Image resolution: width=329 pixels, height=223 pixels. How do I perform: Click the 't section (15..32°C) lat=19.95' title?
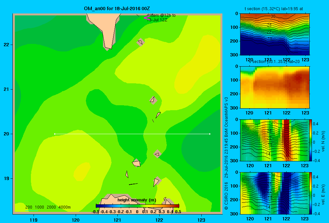[274, 9]
